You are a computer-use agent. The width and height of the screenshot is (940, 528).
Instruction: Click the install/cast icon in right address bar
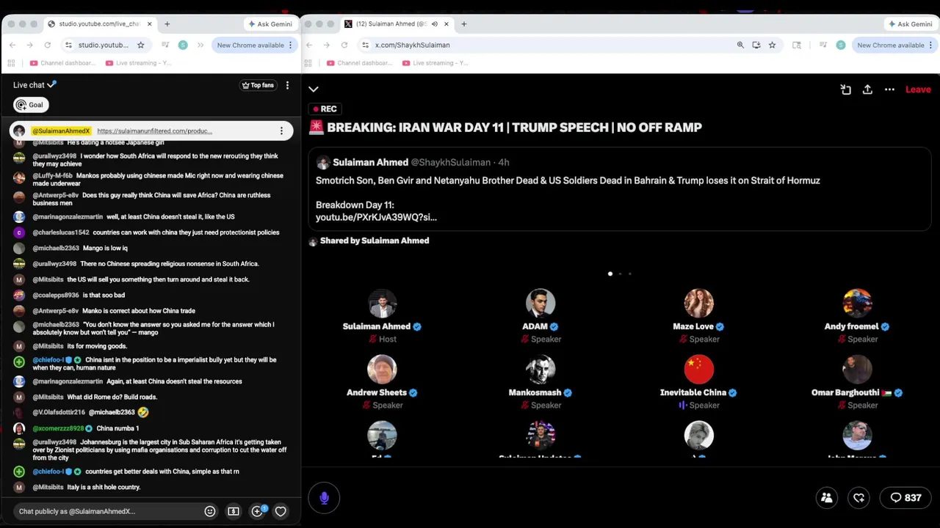(756, 45)
